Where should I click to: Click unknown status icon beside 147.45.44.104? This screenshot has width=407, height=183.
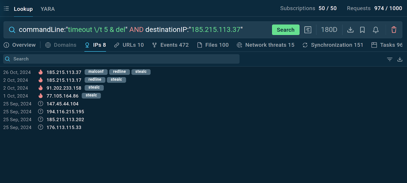click(x=40, y=104)
